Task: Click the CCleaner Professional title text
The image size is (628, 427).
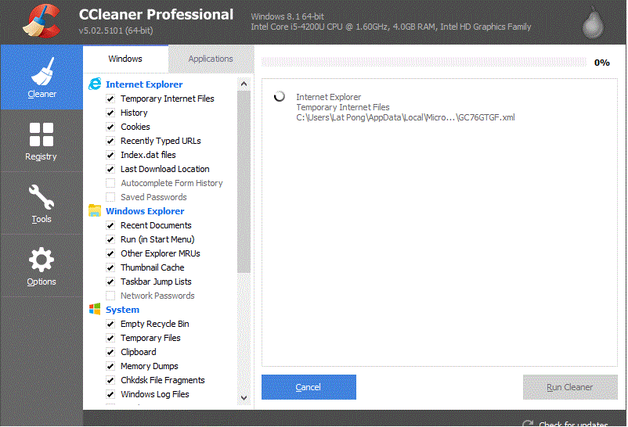Action: click(156, 14)
